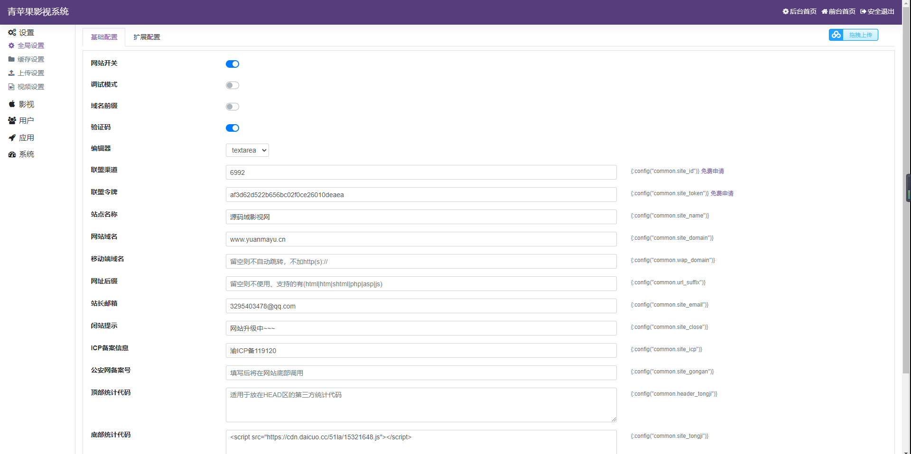Screen dimensions: 911x454
Task: Select the 基础配置 tab
Action: pos(104,37)
